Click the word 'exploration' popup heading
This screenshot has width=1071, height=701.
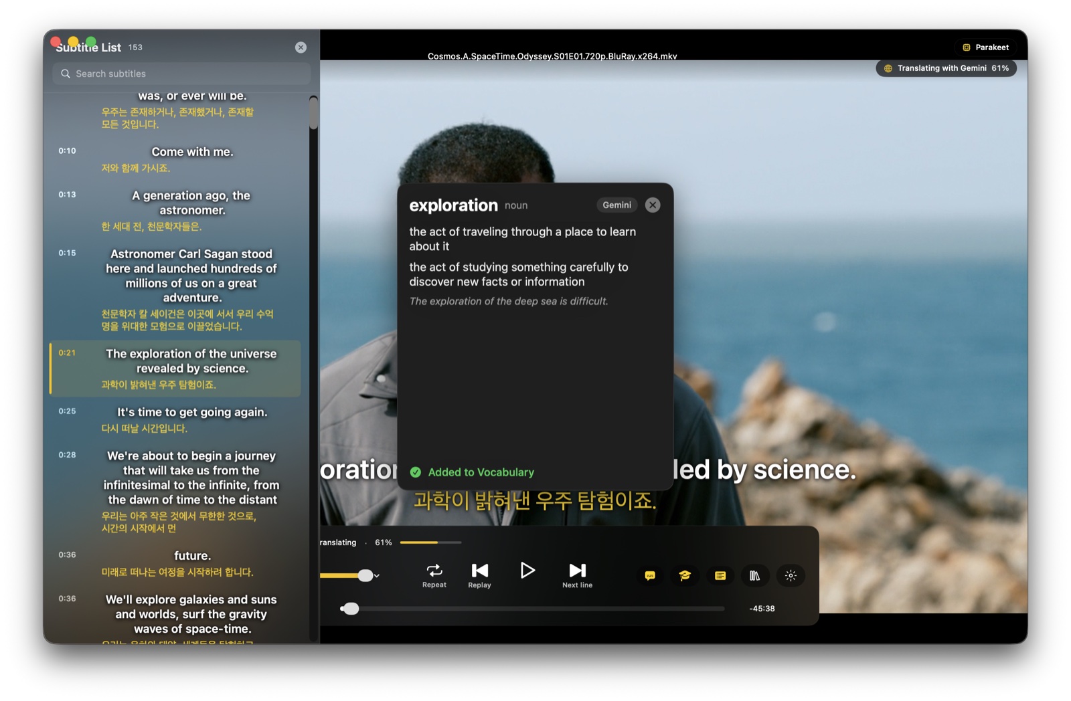[453, 205]
